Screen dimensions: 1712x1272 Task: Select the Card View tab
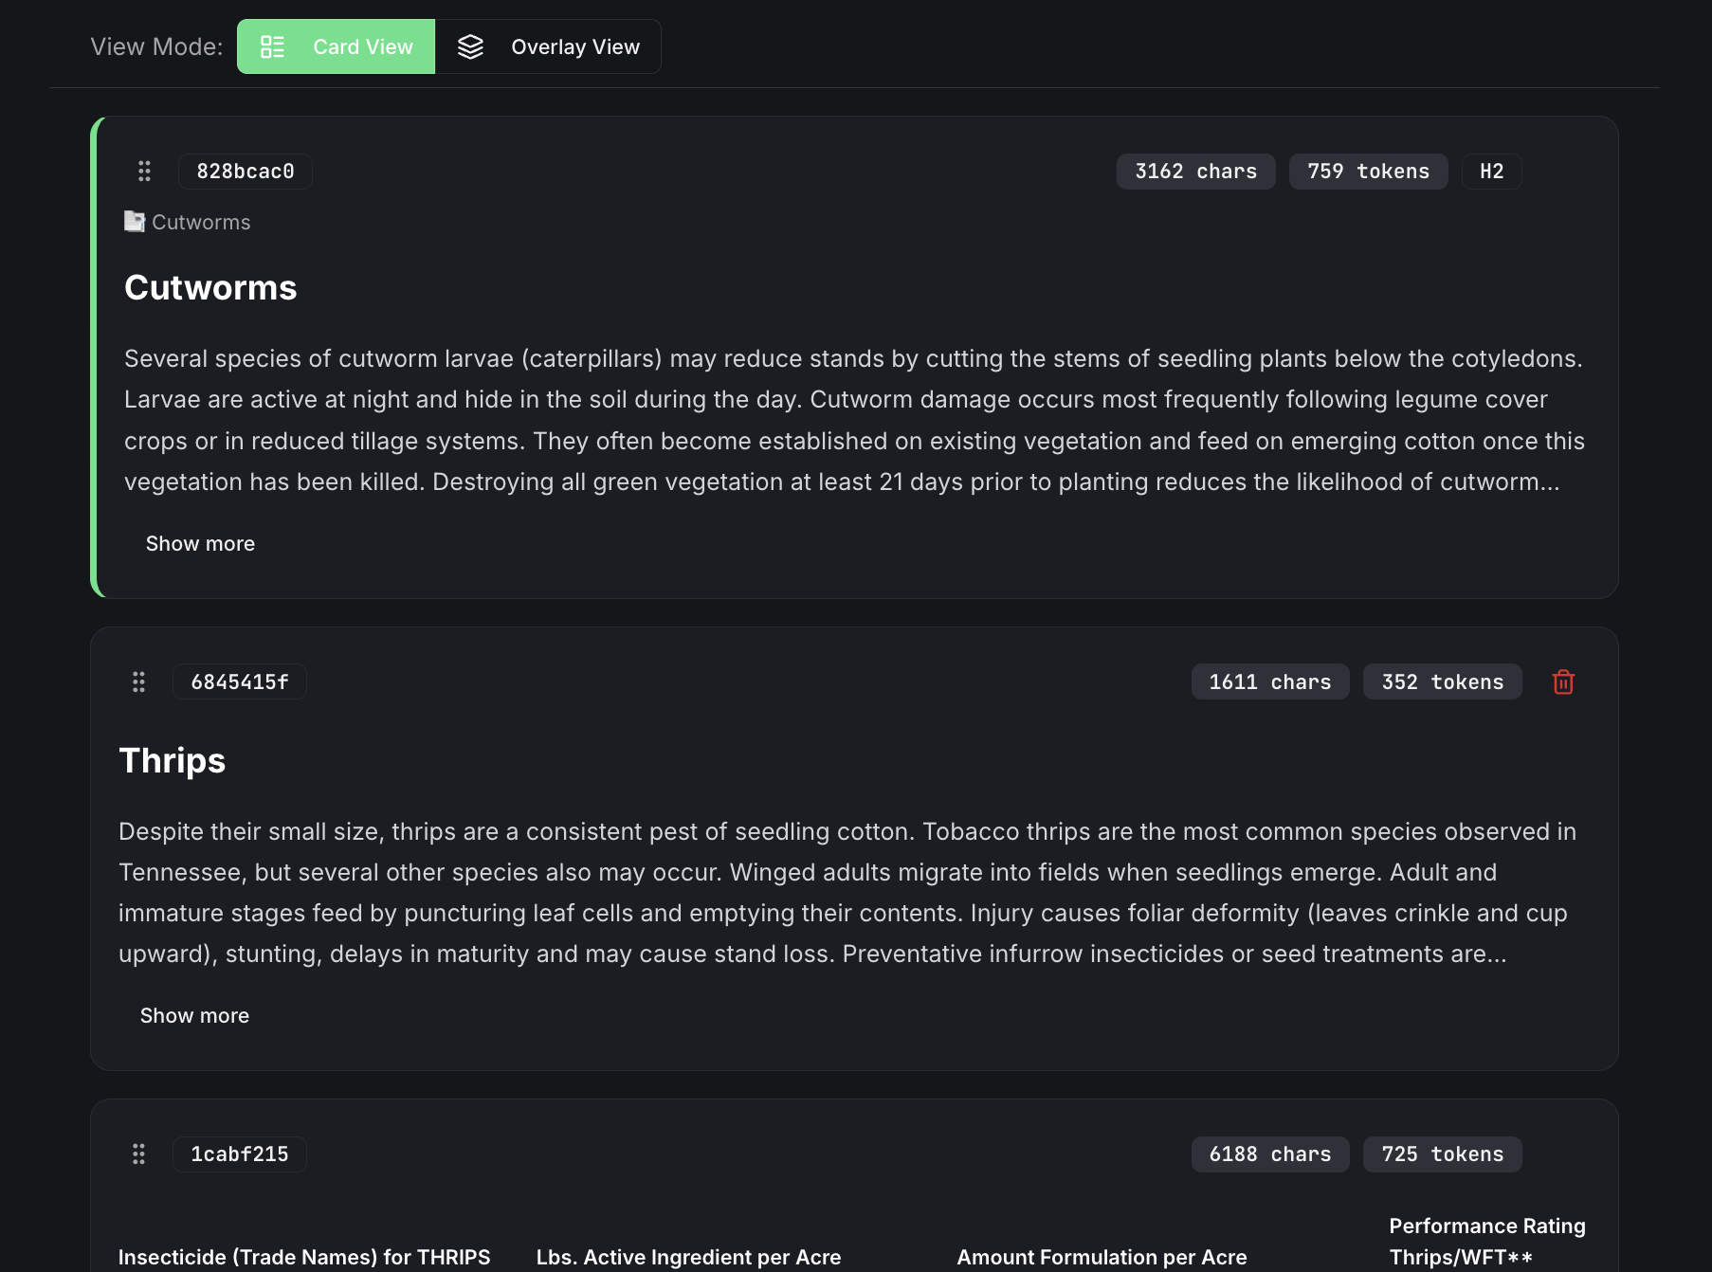(336, 45)
